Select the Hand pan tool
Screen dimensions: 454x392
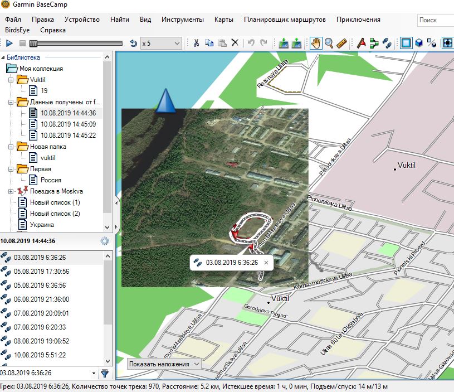(x=316, y=43)
